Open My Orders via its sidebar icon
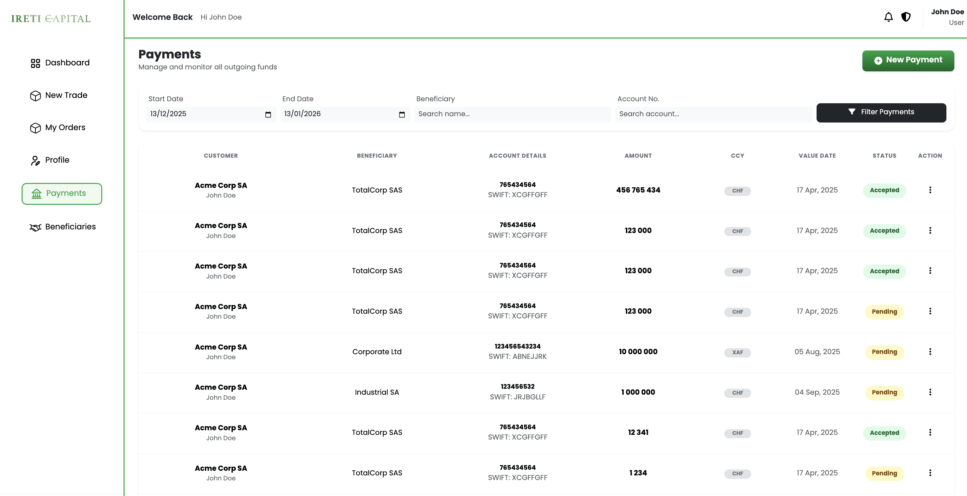967x496 pixels. (x=35, y=128)
